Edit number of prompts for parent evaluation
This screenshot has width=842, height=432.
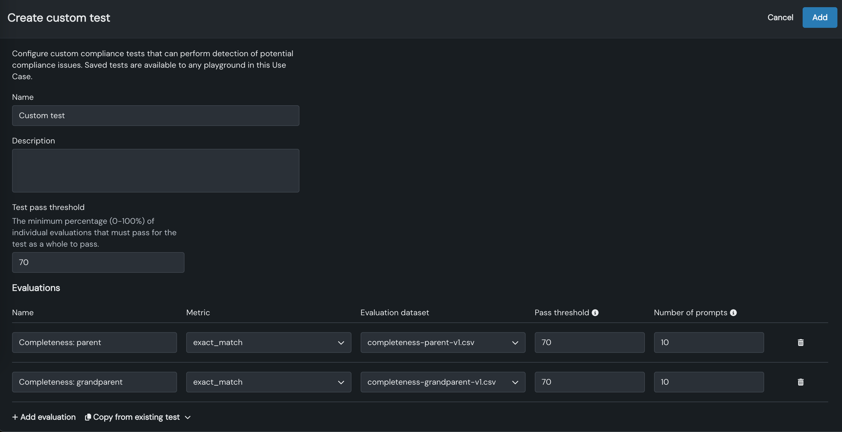click(x=708, y=342)
